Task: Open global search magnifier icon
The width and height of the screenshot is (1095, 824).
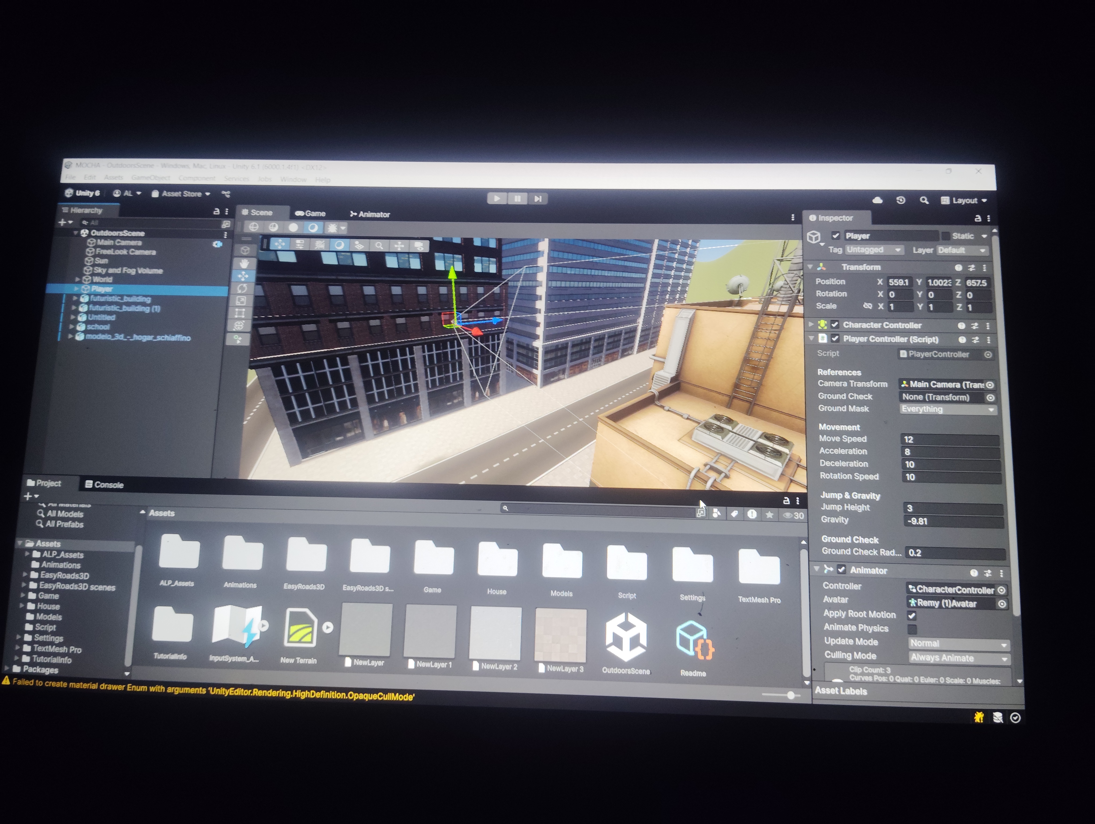Action: coord(924,200)
